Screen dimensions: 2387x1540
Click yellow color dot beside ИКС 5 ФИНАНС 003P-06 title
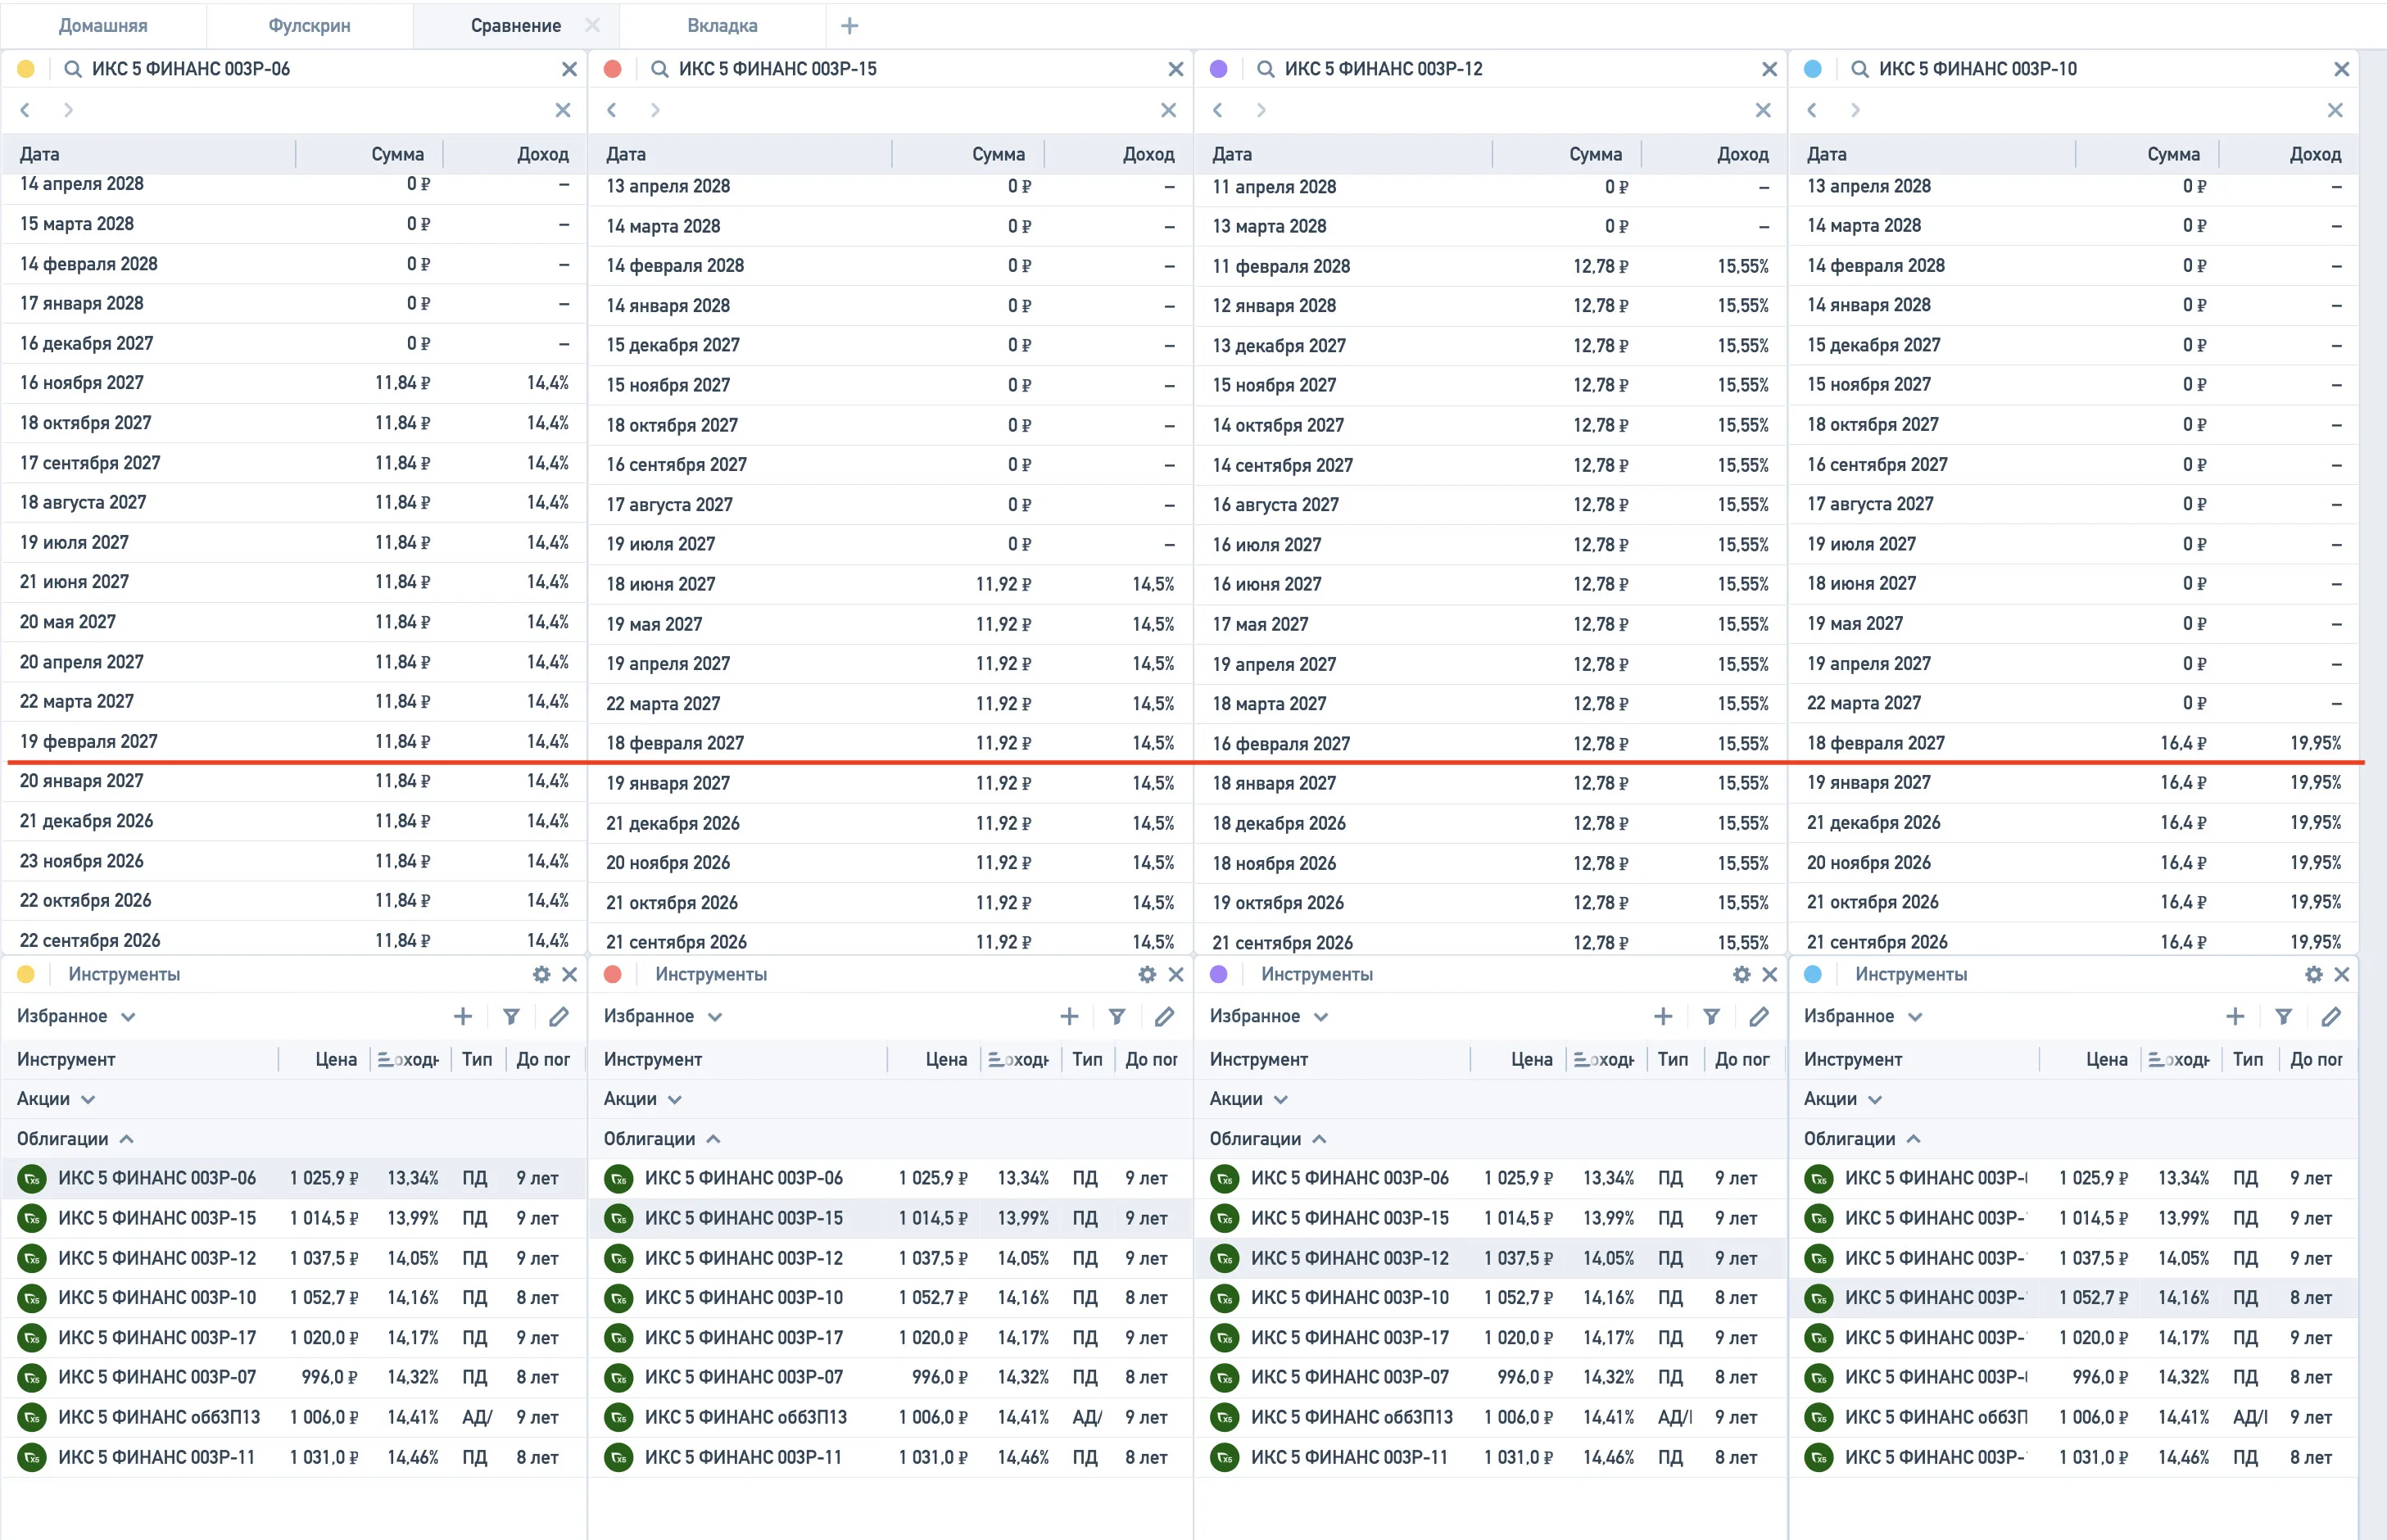click(26, 69)
